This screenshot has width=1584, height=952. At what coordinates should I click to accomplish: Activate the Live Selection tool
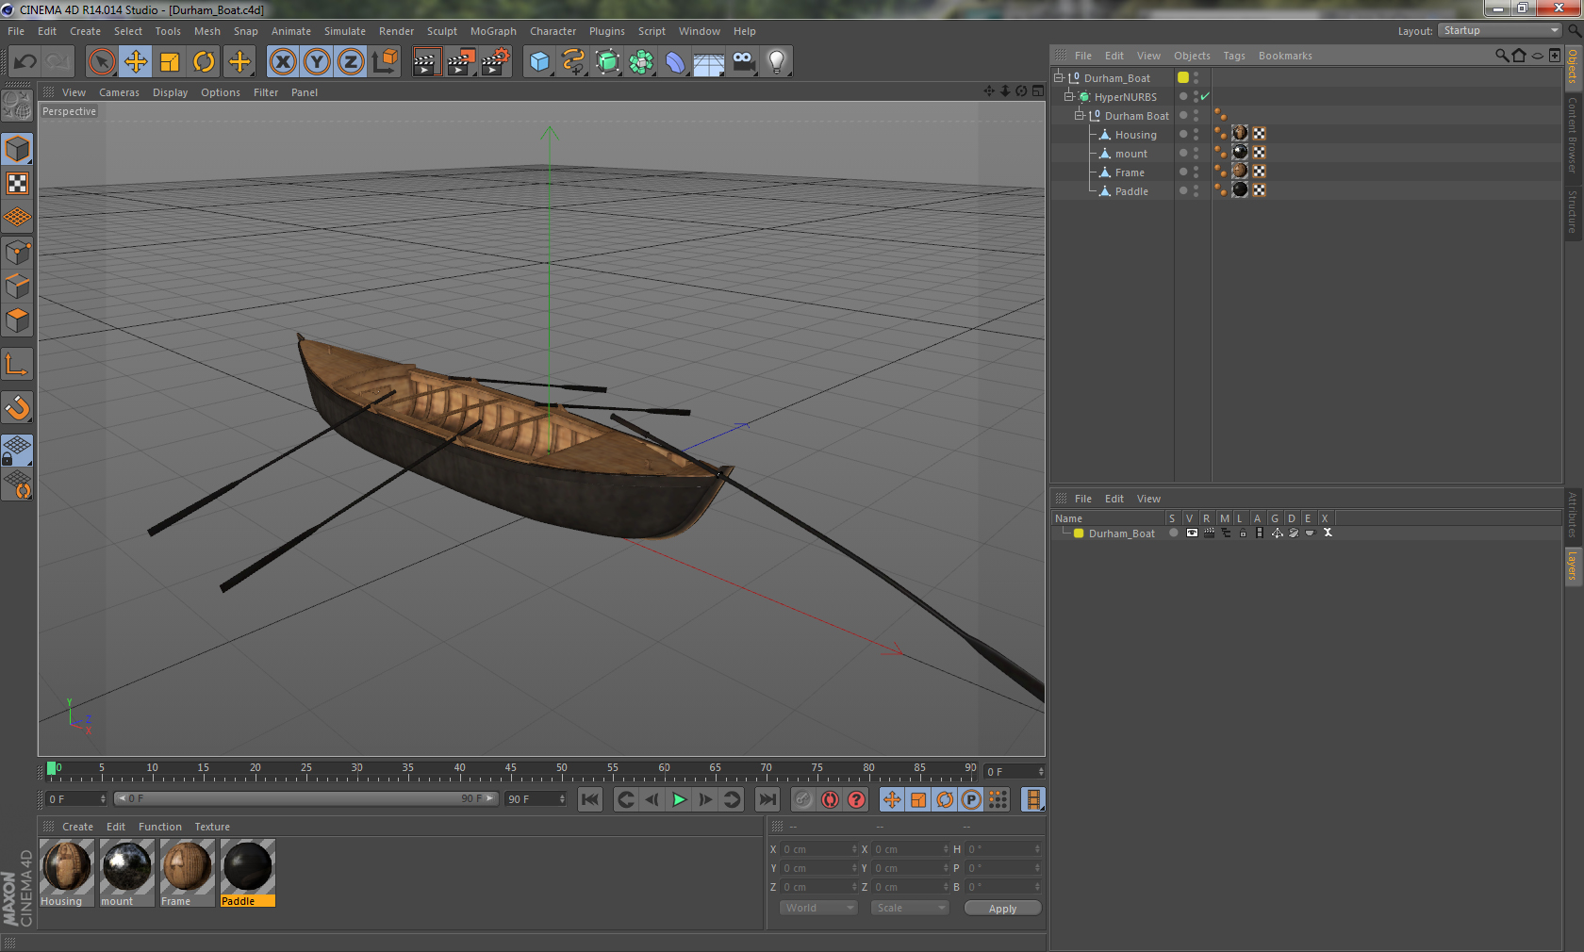(102, 62)
